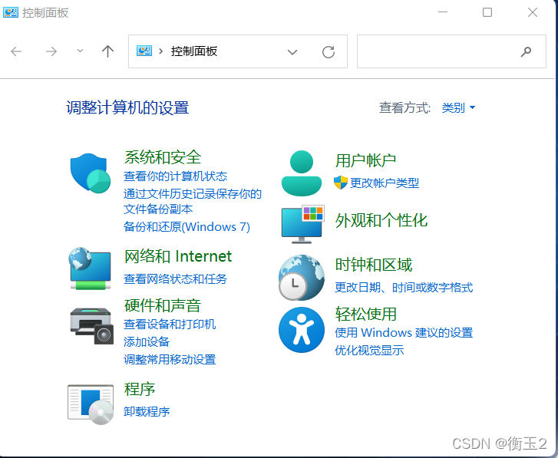
Task: Open the 用户帐户 person icon
Action: point(302,173)
